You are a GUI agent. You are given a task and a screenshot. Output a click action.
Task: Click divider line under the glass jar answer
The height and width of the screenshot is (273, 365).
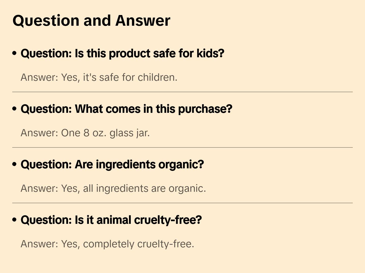(182, 147)
